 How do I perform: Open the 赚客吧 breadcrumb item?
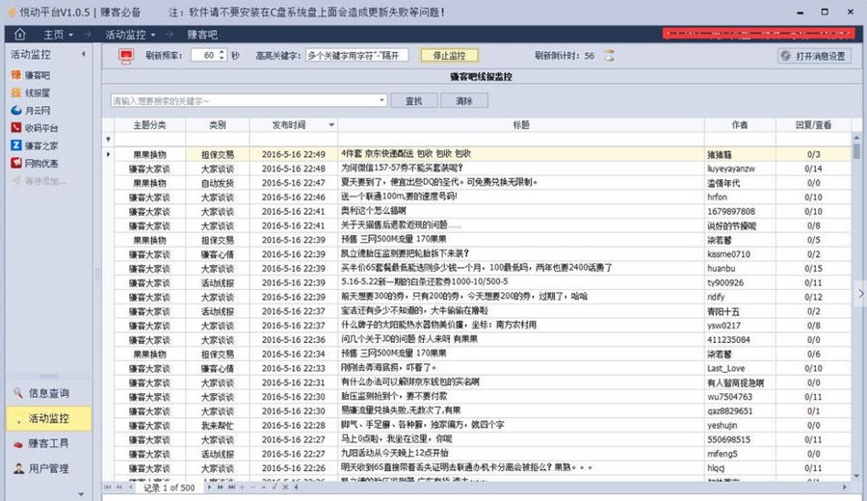pos(202,35)
